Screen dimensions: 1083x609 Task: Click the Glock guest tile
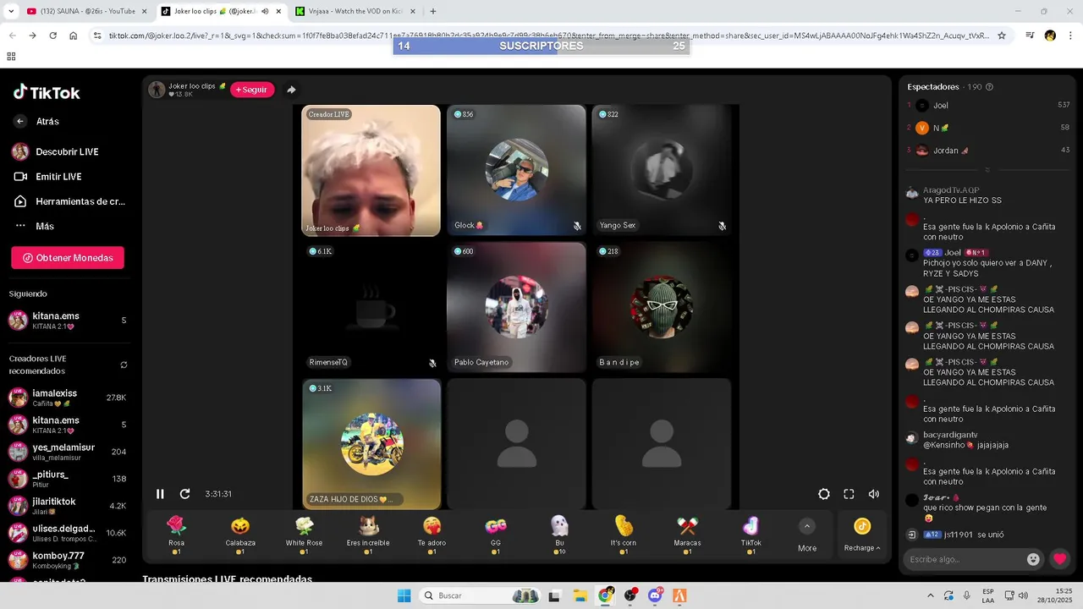[516, 170]
